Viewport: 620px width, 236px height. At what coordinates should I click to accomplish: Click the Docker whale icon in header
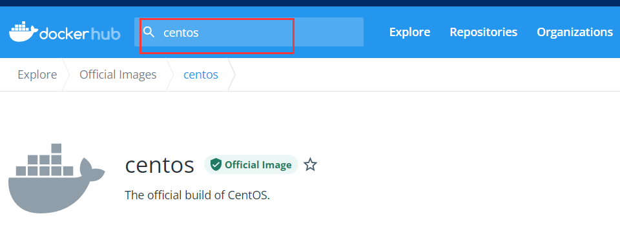(x=23, y=32)
